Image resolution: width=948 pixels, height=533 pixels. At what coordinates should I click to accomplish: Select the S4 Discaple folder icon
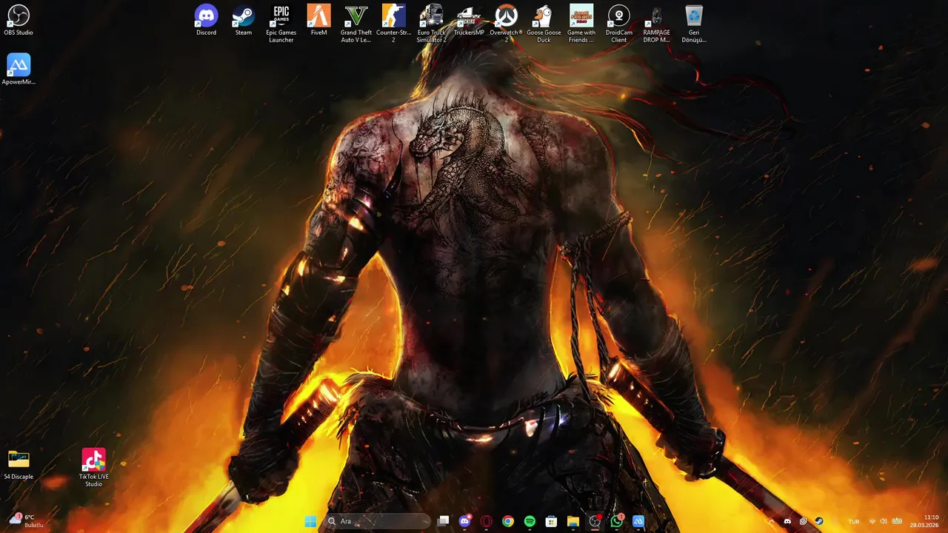[19, 465]
